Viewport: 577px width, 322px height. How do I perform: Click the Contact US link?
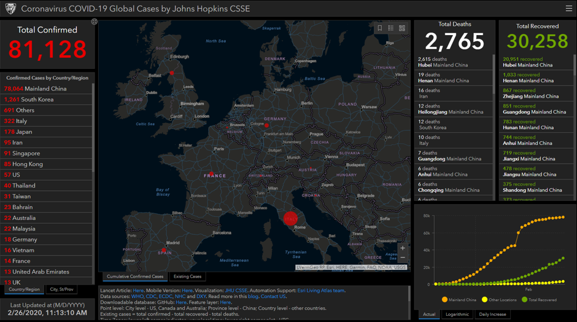[x=273, y=296]
